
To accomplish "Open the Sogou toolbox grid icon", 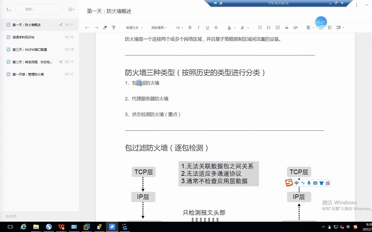I will coord(328,183).
